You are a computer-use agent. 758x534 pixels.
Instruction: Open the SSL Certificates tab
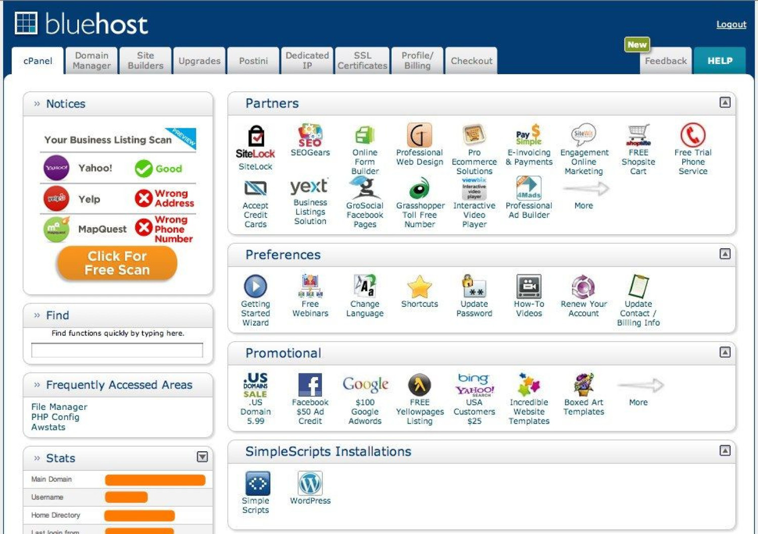(362, 61)
